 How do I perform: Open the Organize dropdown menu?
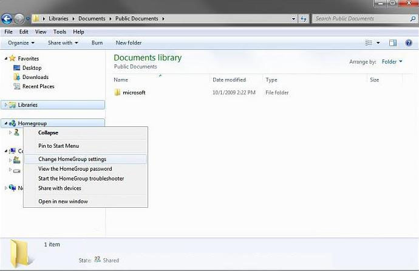point(21,43)
